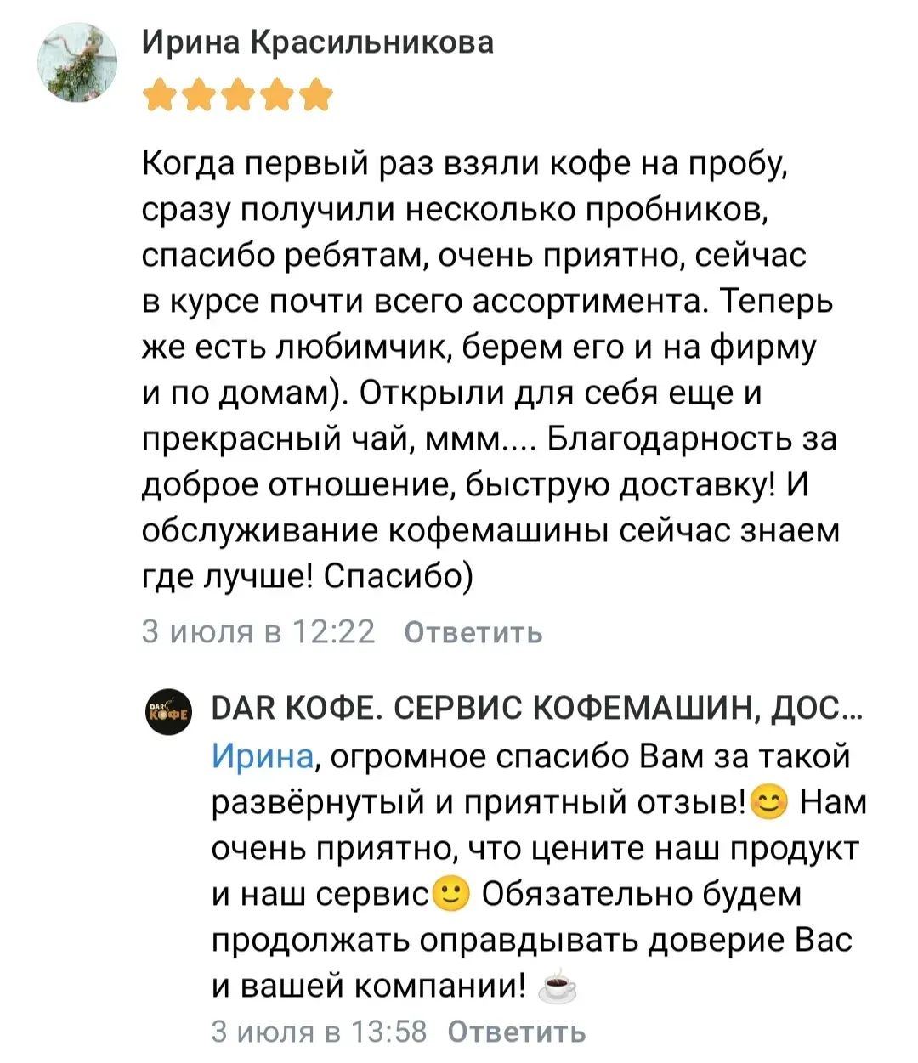Click the smiley emoji after "наш сервис"
The image size is (918, 1063).
coord(451,894)
